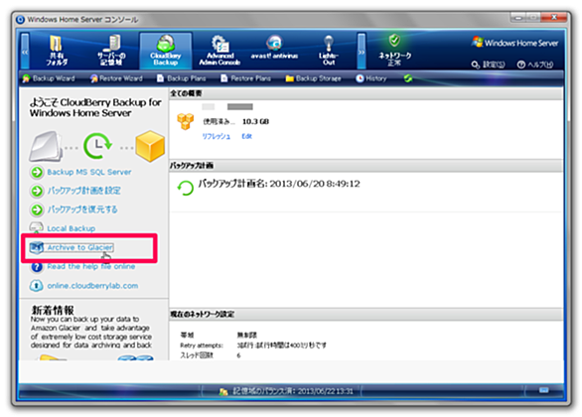Click the 10.3 GB used-space value

pyautogui.click(x=255, y=121)
